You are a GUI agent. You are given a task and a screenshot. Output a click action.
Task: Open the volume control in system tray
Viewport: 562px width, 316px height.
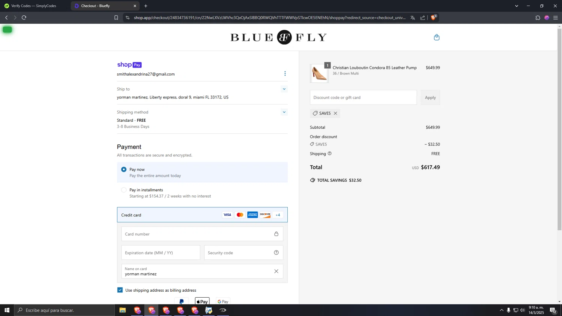(x=523, y=310)
